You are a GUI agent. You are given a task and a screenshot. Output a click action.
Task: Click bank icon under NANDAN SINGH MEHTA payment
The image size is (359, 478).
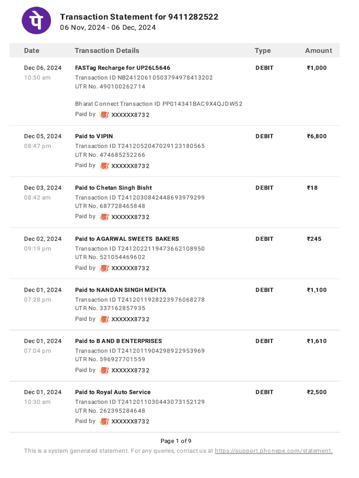click(x=104, y=319)
